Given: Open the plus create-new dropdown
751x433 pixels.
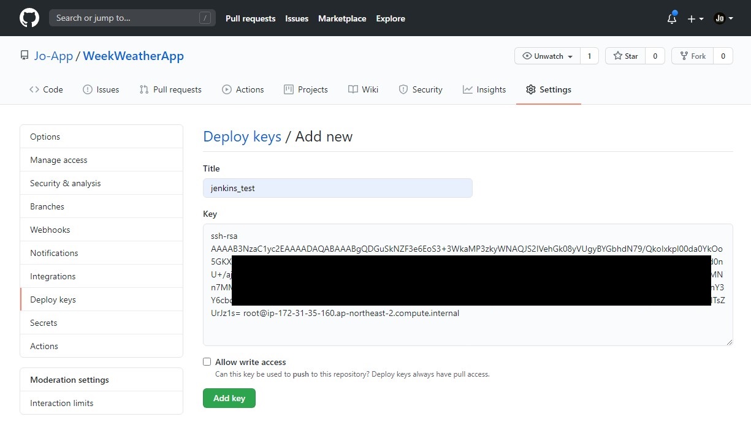Looking at the screenshot, I should pos(695,18).
